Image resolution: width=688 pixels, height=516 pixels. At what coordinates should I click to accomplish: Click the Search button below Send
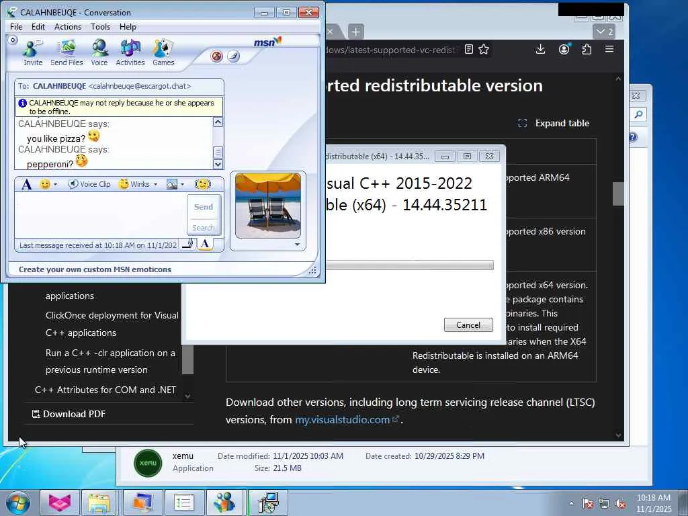tap(204, 228)
